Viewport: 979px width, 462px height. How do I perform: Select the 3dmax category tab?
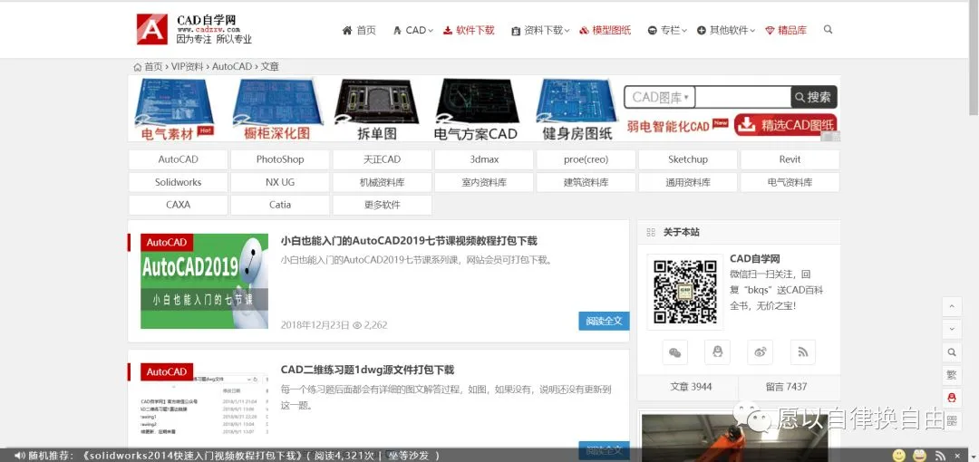pyautogui.click(x=484, y=159)
